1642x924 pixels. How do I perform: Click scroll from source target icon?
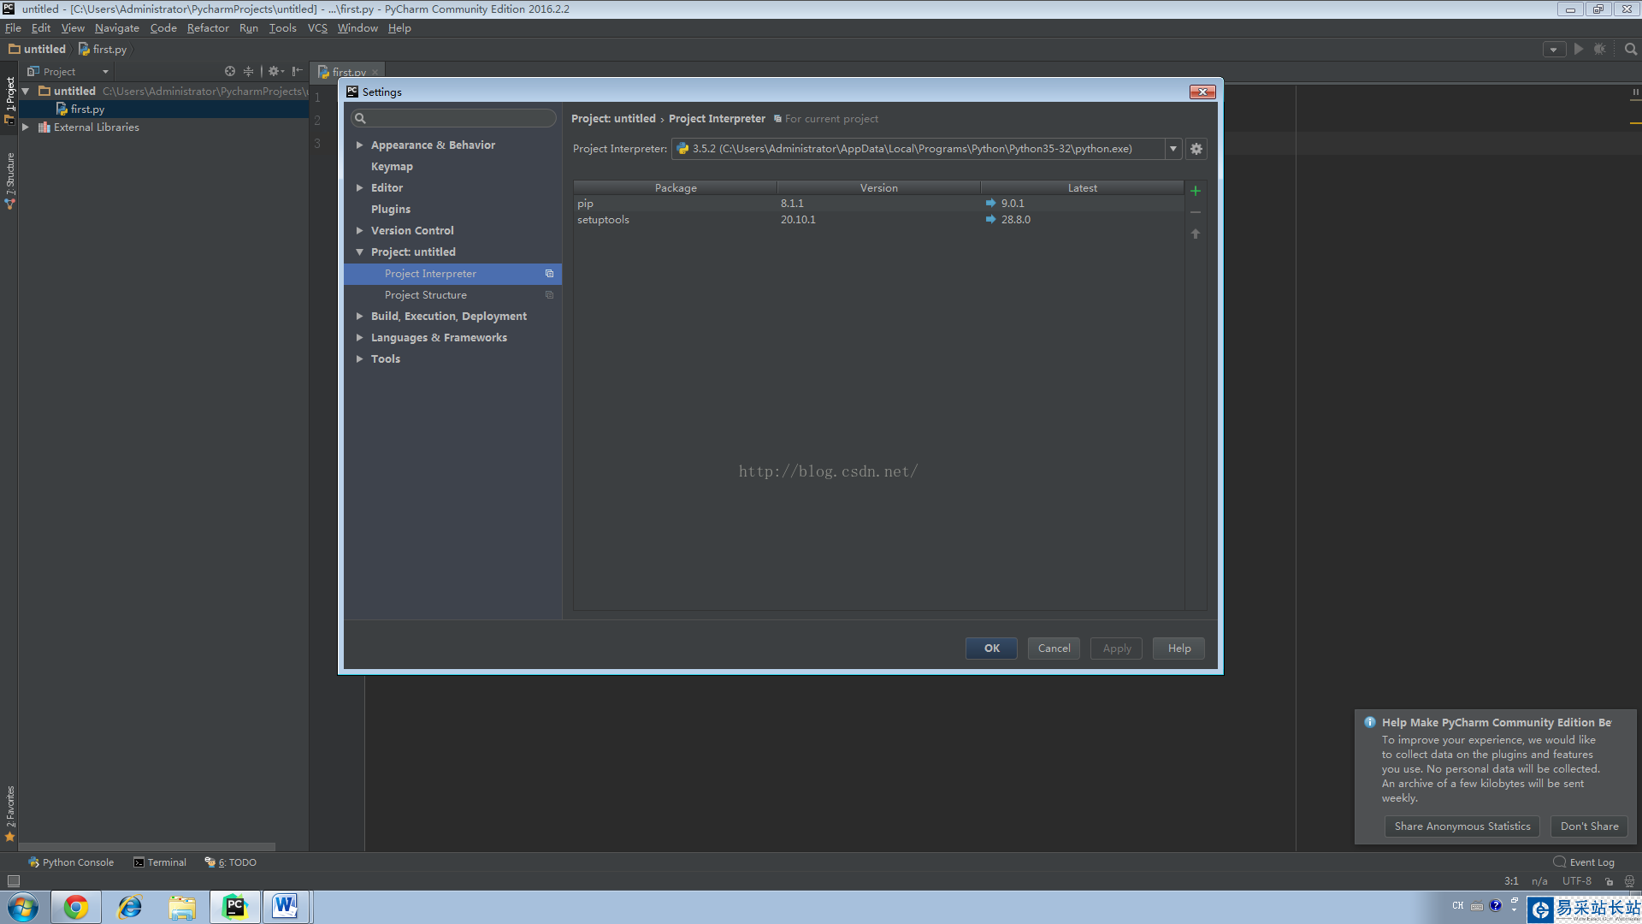click(229, 72)
